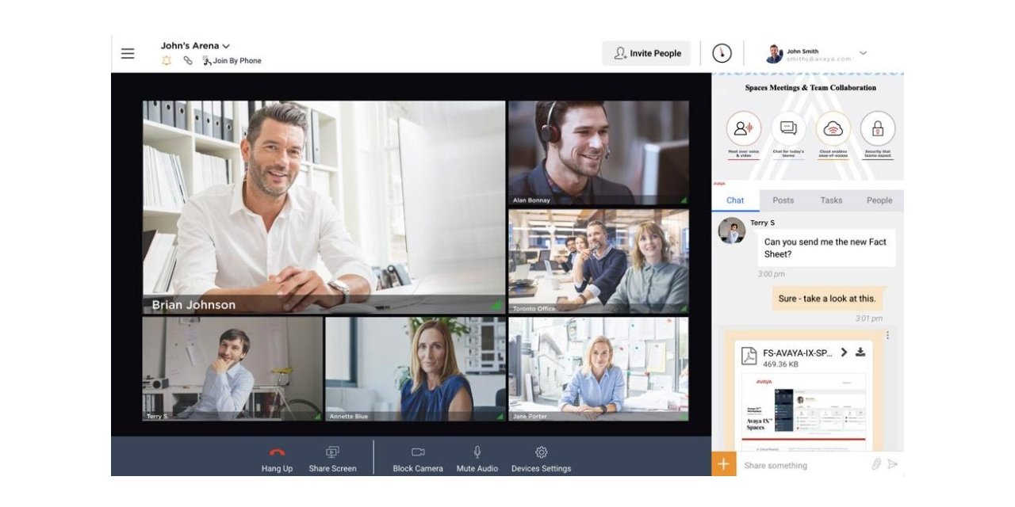Start Share Screen
Screen dimensions: 1015x507
(x=332, y=459)
